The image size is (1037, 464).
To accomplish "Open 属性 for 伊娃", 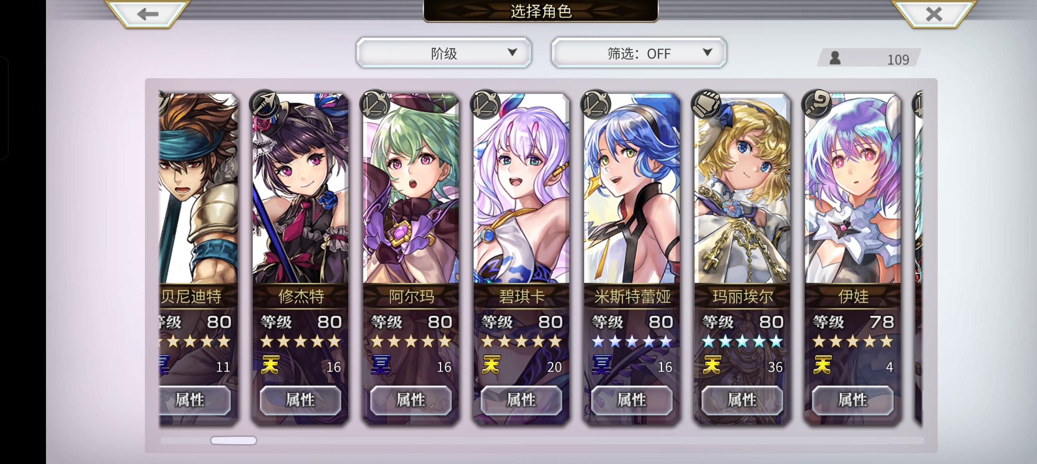I will click(x=853, y=400).
